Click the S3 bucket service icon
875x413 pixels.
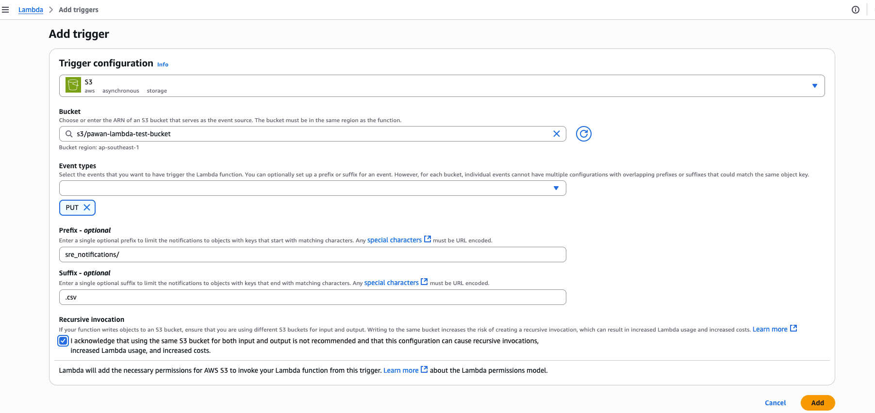(x=73, y=85)
